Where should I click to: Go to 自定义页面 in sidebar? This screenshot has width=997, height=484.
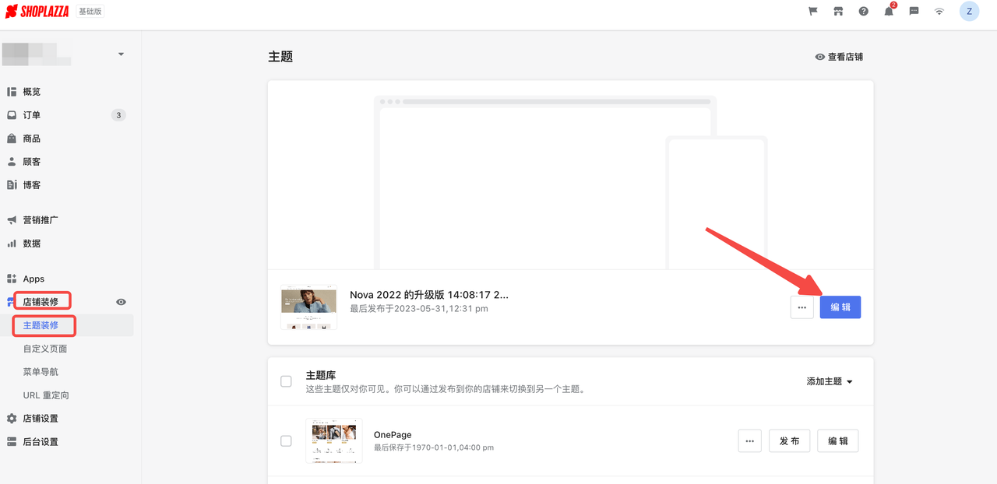coord(45,349)
